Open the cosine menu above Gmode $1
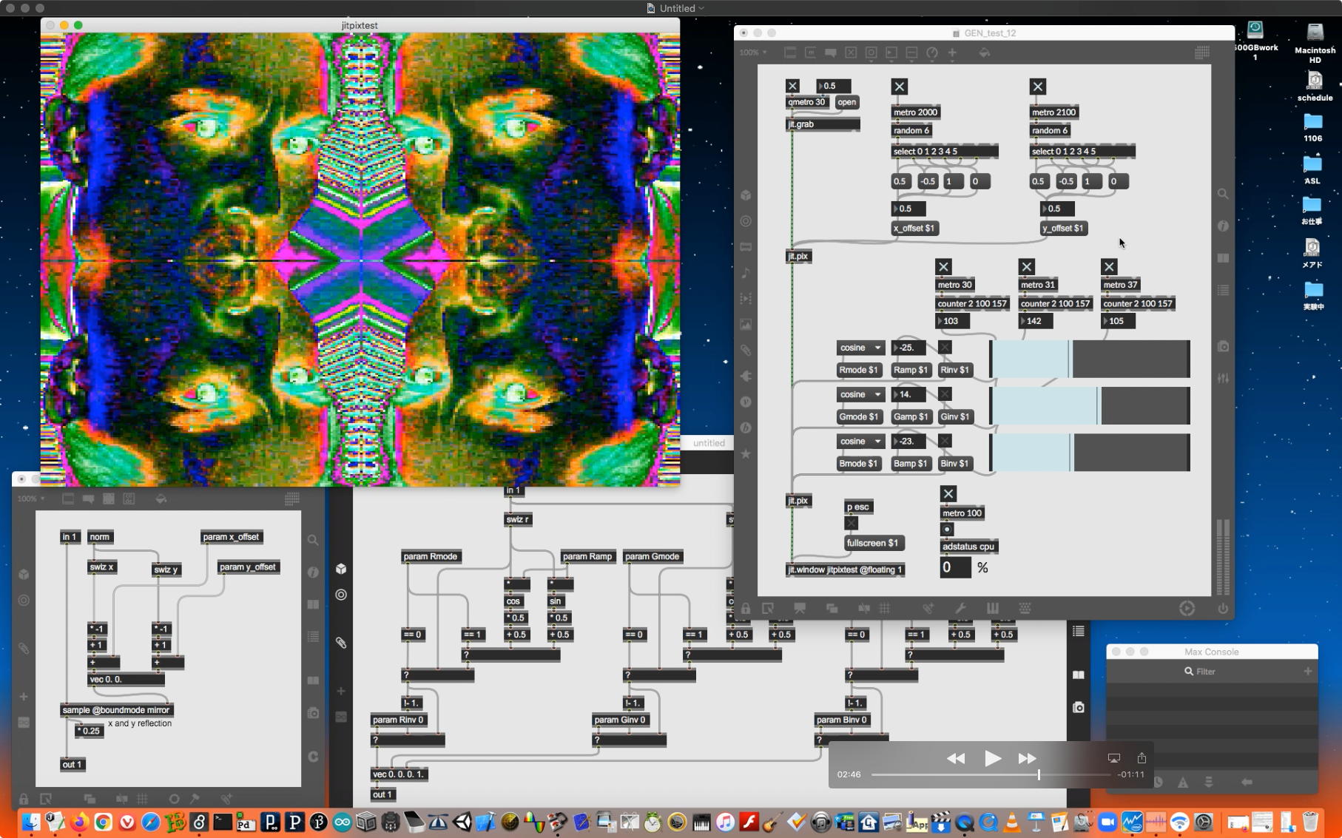Image resolution: width=1342 pixels, height=838 pixels. coord(860,394)
